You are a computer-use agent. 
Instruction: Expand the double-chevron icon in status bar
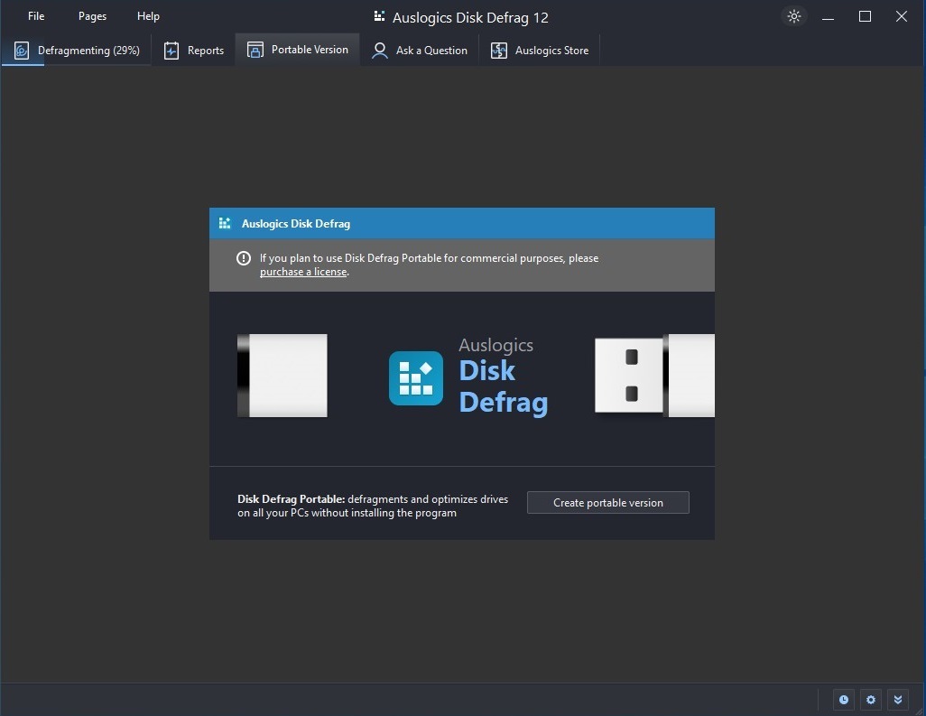coord(898,700)
